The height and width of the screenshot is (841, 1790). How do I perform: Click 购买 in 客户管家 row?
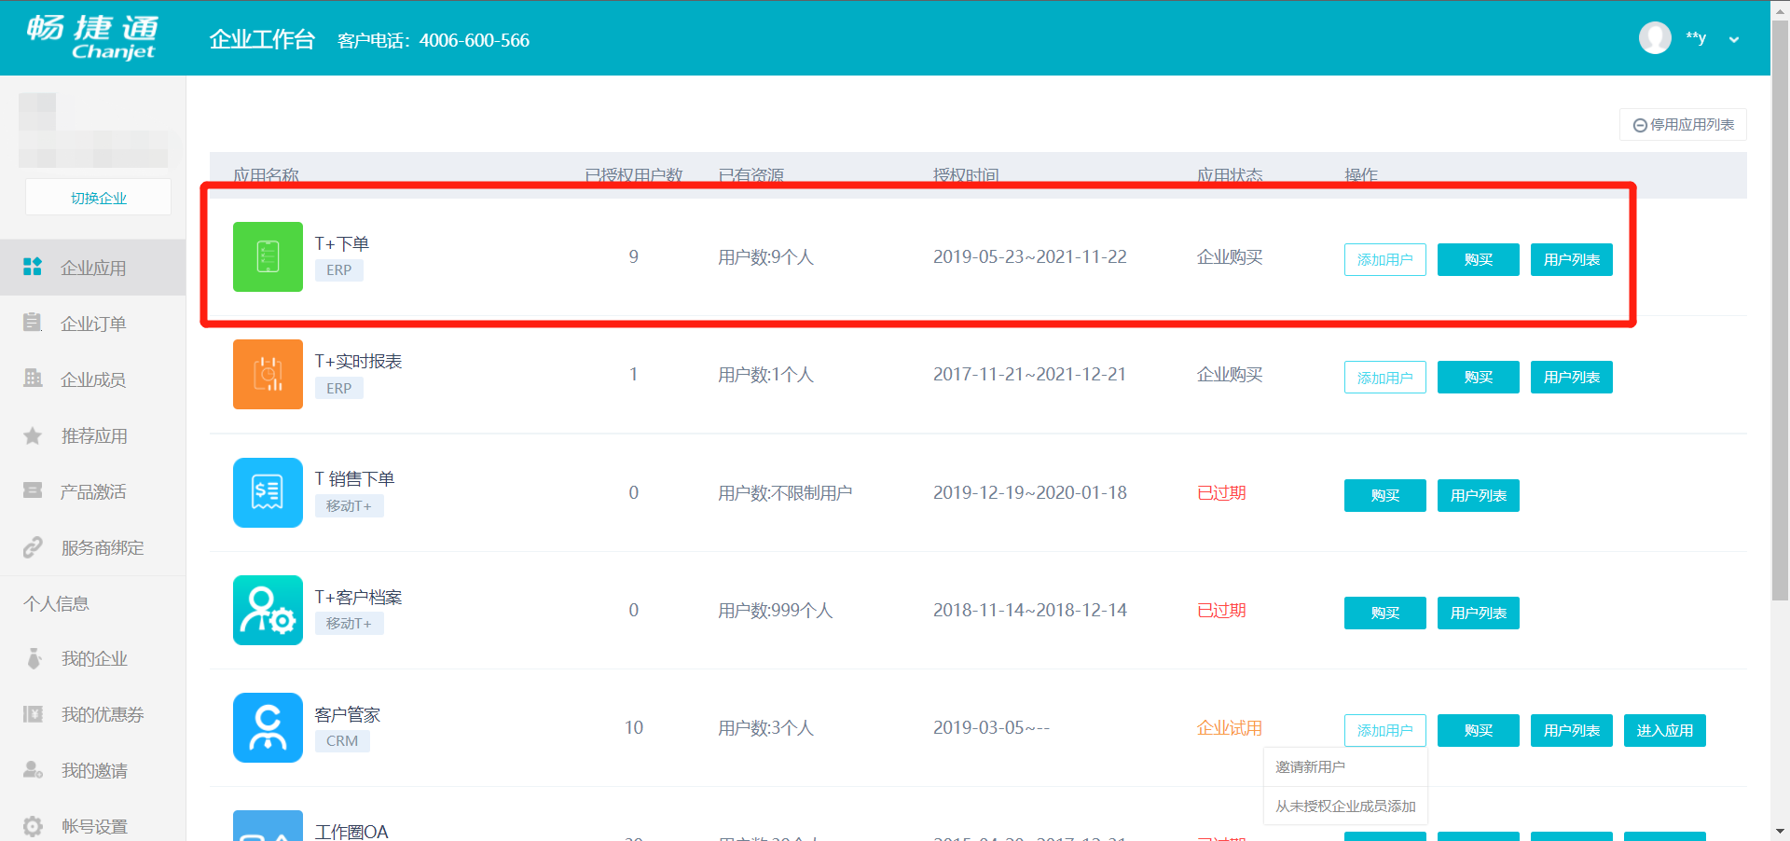pyautogui.click(x=1478, y=730)
